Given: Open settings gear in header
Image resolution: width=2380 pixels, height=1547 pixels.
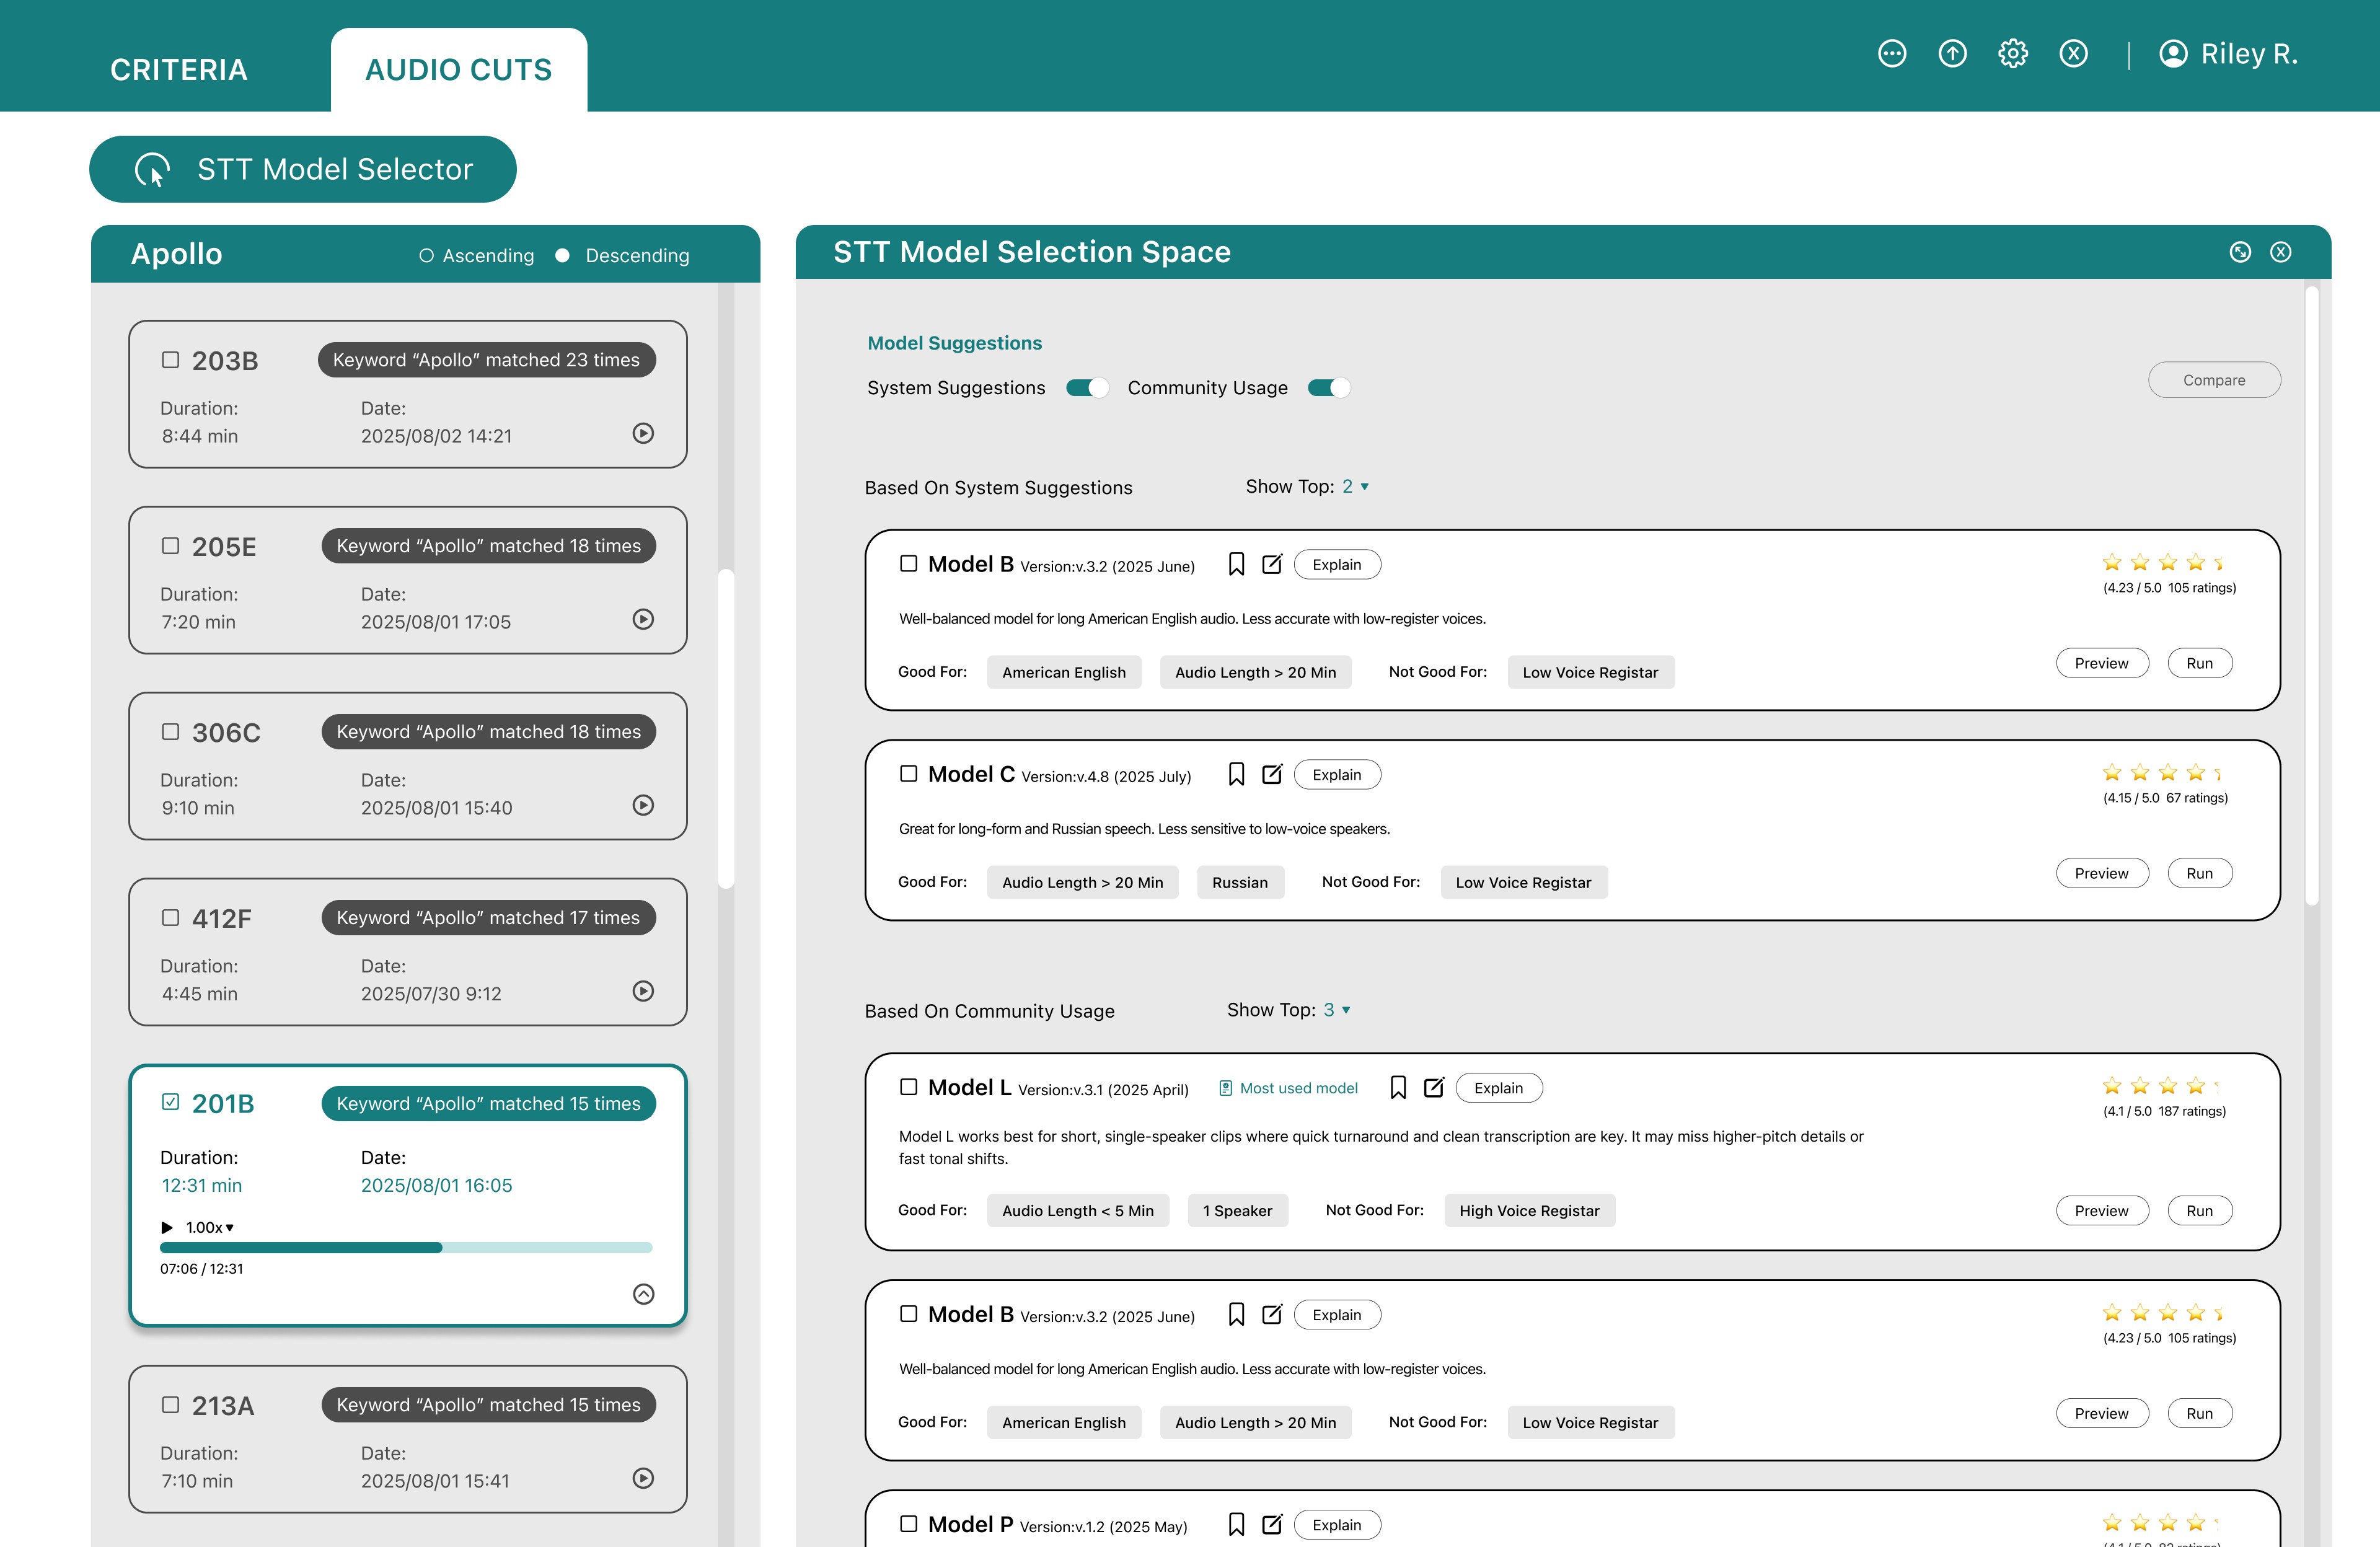Looking at the screenshot, I should point(2012,54).
